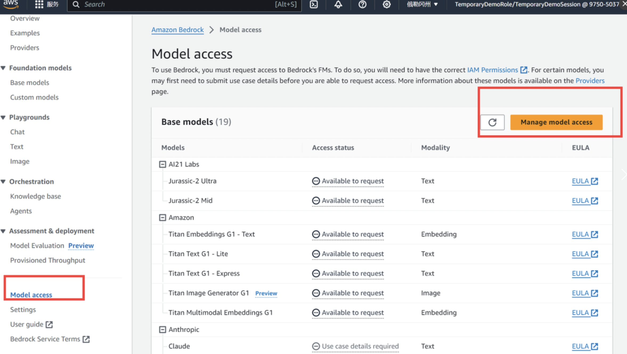Viewport: 627px width, 354px height.
Task: Open services menu label next to grid icon
Action: tap(53, 4)
